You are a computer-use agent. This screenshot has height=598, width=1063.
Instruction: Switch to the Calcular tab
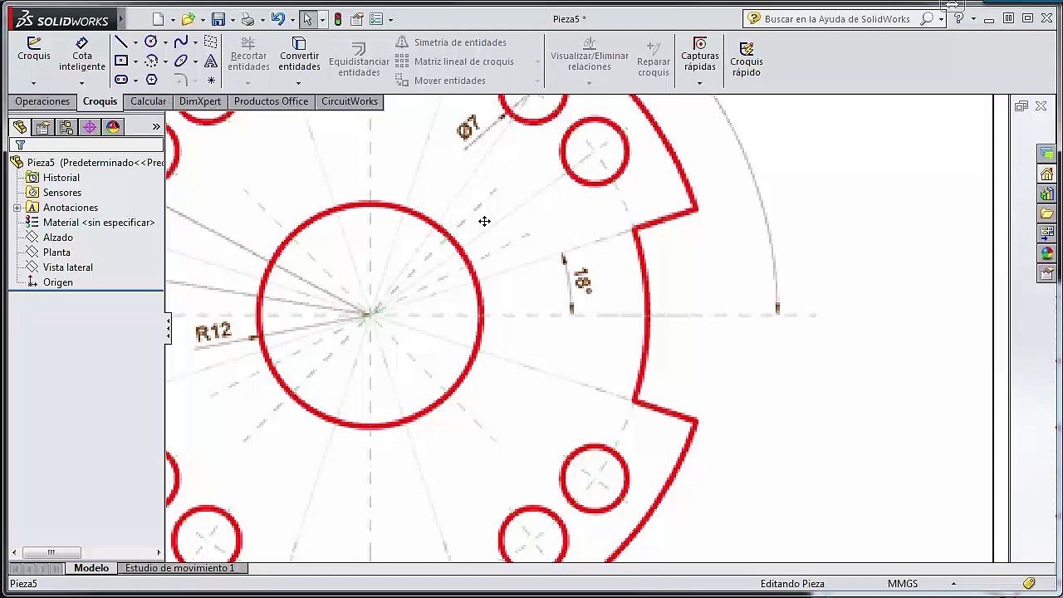pyautogui.click(x=148, y=101)
